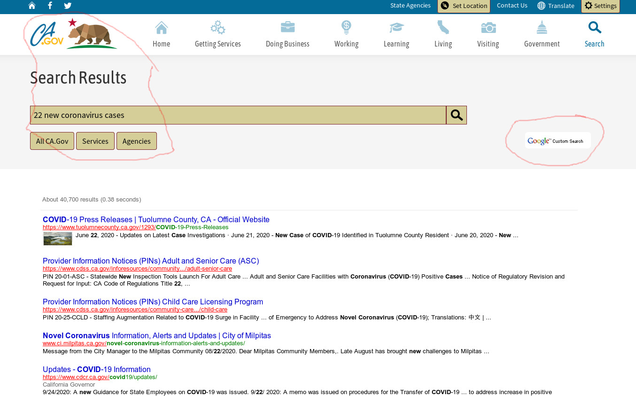This screenshot has width=636, height=396.
Task: Click the 'Search Results' page heading
Action: pyautogui.click(x=78, y=78)
